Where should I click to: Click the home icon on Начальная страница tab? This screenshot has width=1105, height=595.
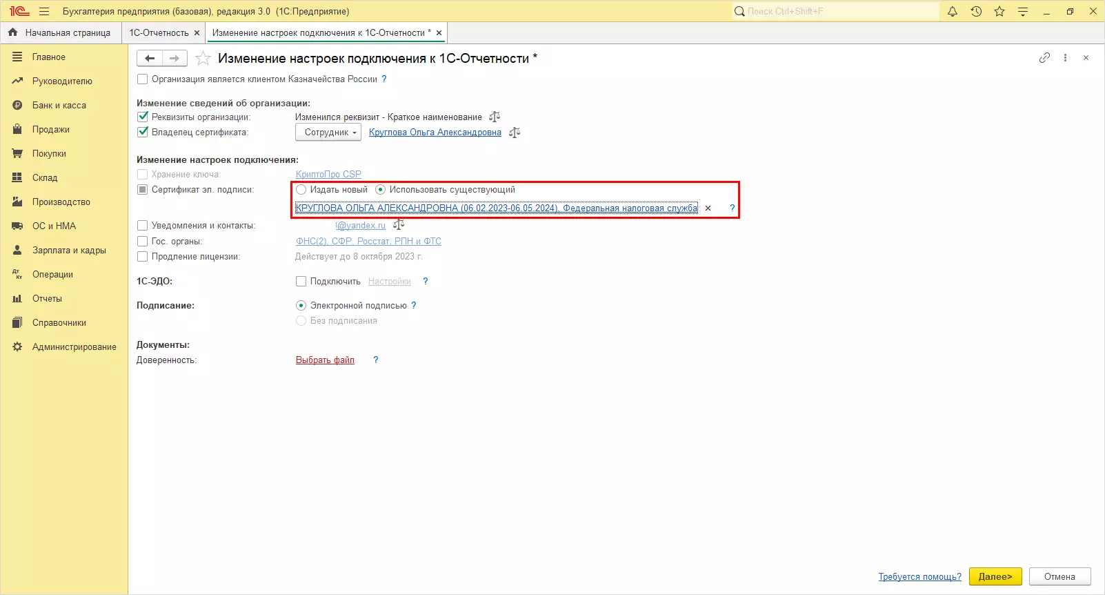[x=12, y=32]
